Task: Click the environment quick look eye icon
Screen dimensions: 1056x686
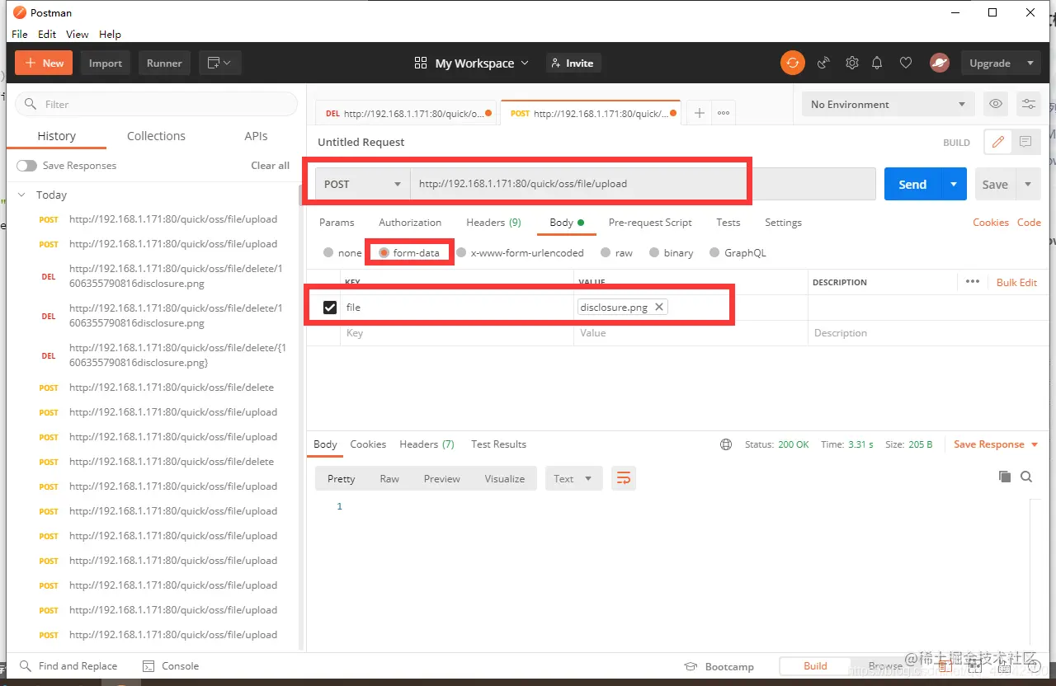Action: (996, 104)
